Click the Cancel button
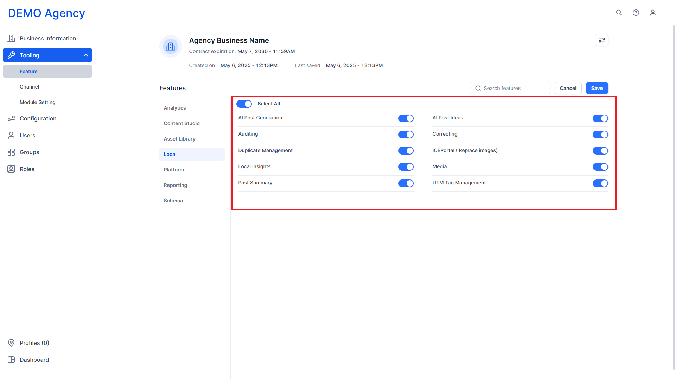 coord(568,88)
